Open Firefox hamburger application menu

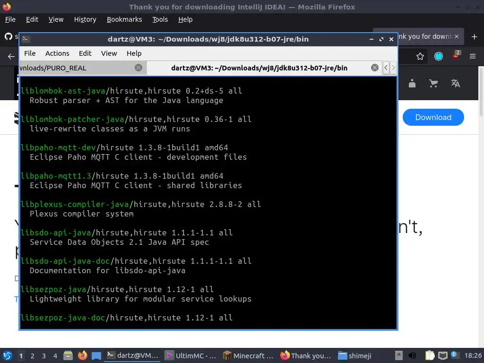point(473,56)
